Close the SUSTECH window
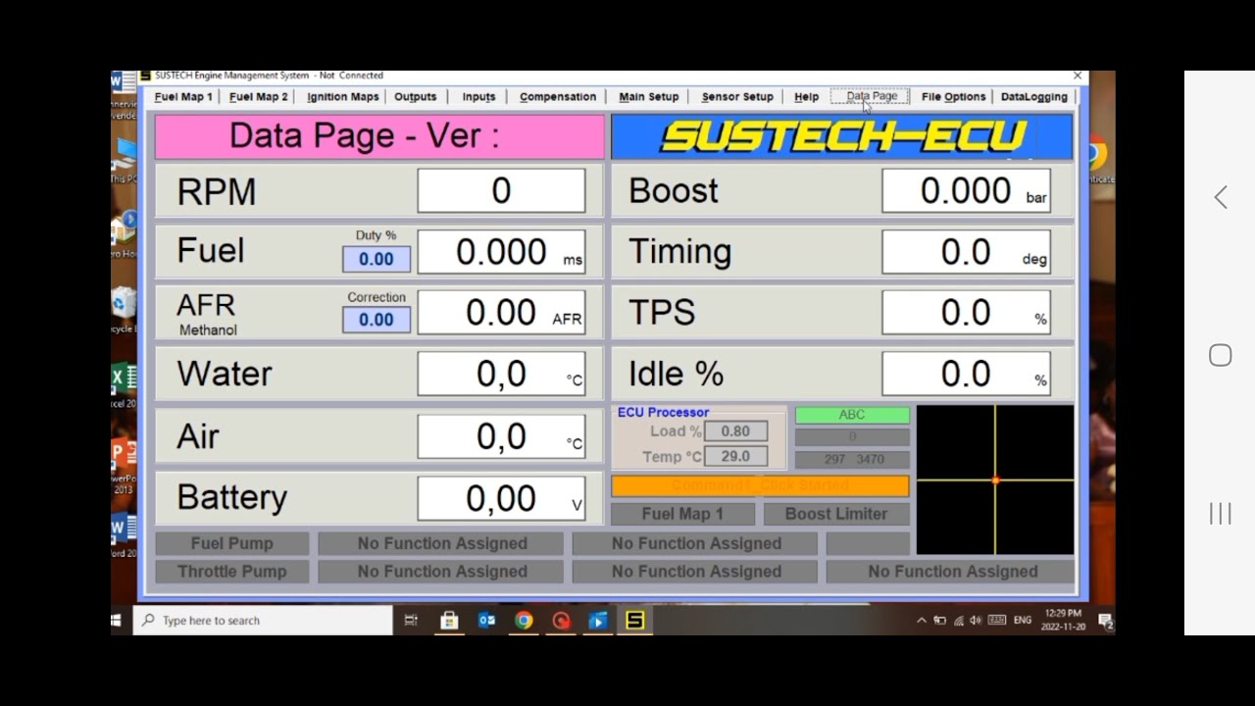Screen dimensions: 1255x706 click(x=1078, y=76)
